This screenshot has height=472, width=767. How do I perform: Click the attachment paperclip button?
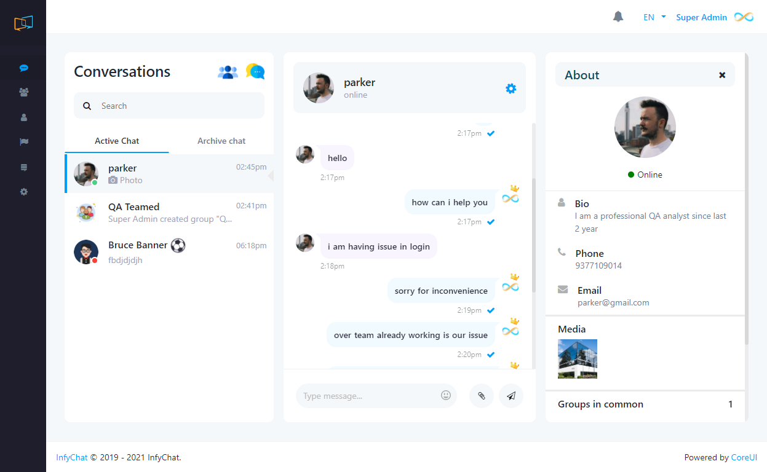tap(482, 396)
